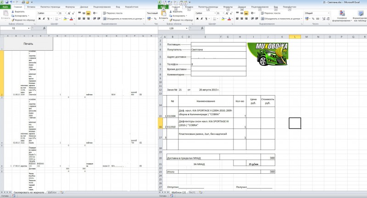This screenshot has height=198, width=367.
Task: Click percent style in left window
Action: 155,19
